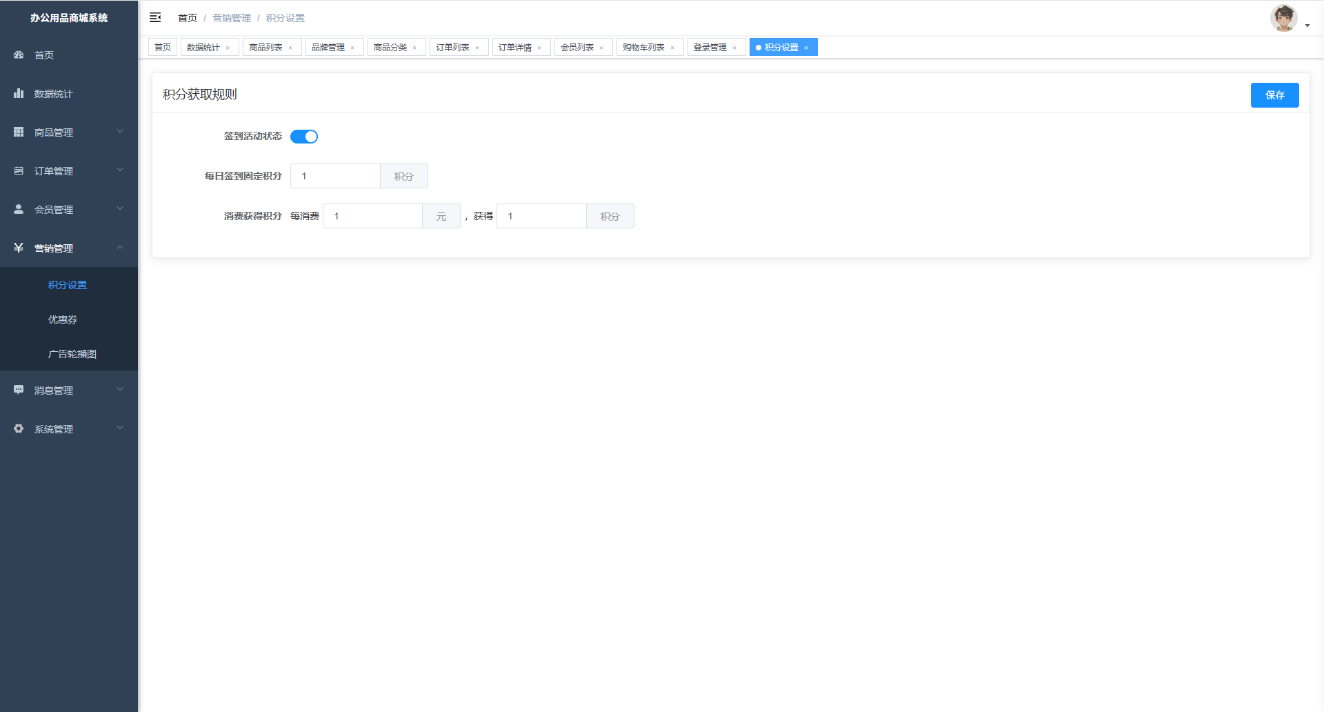Viewport: 1324px width, 712px height.
Task: Click the user avatar picture
Action: (1283, 18)
